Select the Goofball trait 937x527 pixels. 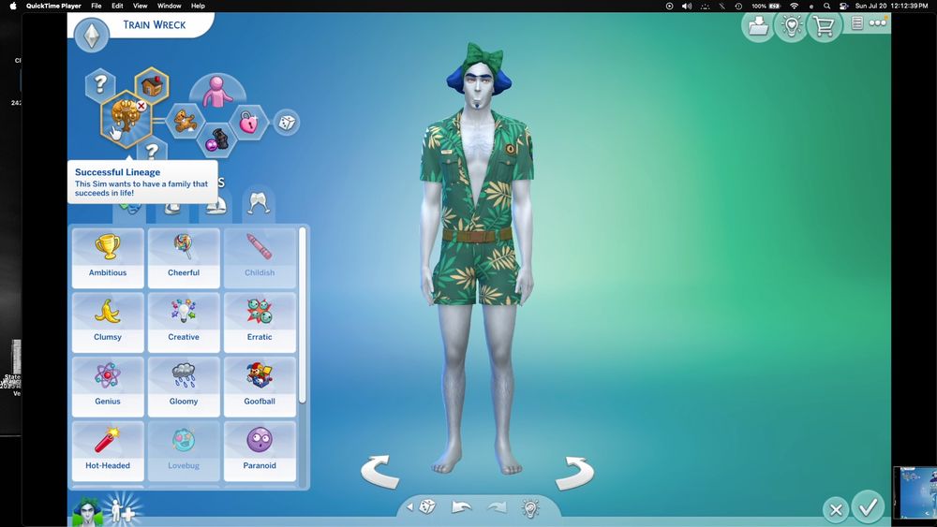click(x=260, y=388)
